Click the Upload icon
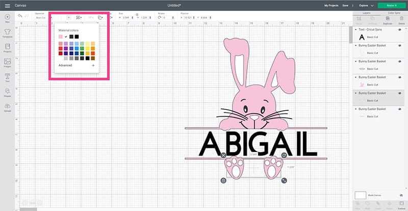 pos(8,107)
